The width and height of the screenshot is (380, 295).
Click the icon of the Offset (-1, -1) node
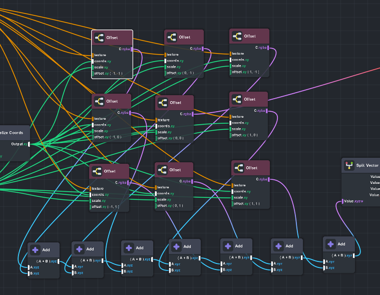tap(99, 38)
